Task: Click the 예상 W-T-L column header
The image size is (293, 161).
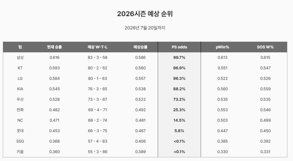Action: point(98,47)
